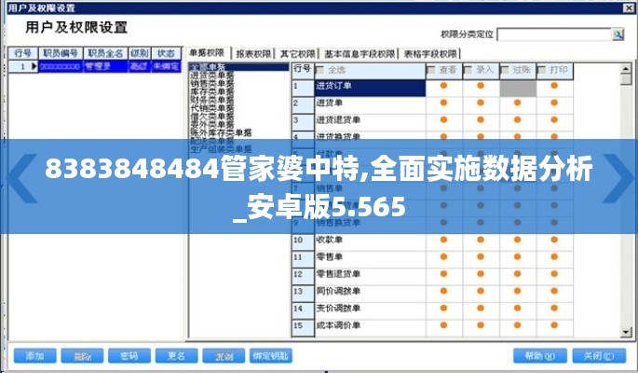Tick the 查看 column checkbox

point(431,71)
